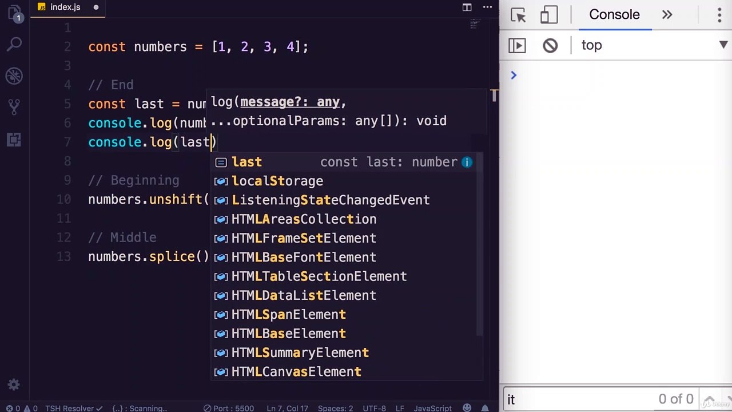Open notifications bell in status bar
This screenshot has width=732, height=412.
(x=486, y=408)
